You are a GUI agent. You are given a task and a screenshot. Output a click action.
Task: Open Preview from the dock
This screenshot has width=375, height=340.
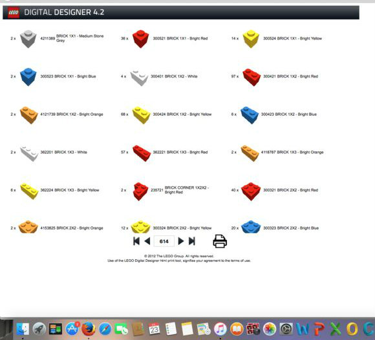(204, 329)
